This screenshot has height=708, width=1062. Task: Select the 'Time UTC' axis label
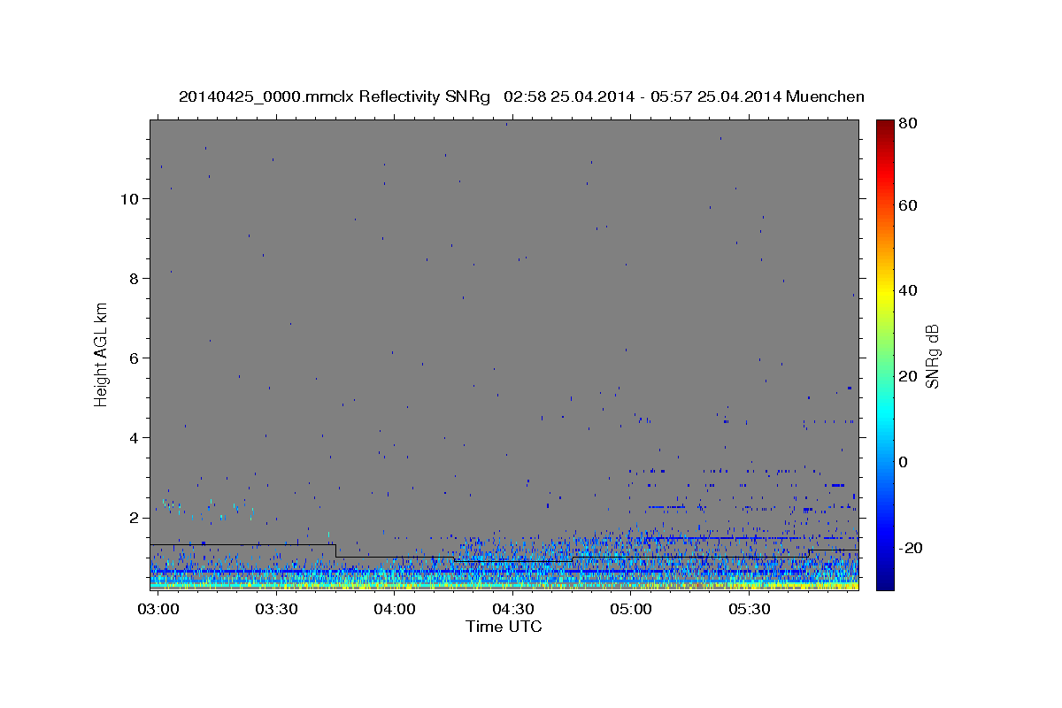[x=504, y=627]
